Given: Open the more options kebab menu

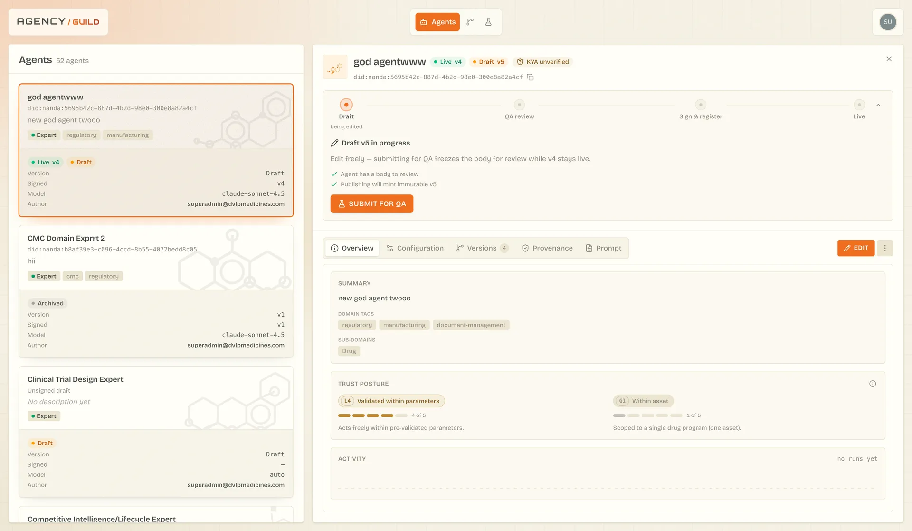Looking at the screenshot, I should 884,248.
